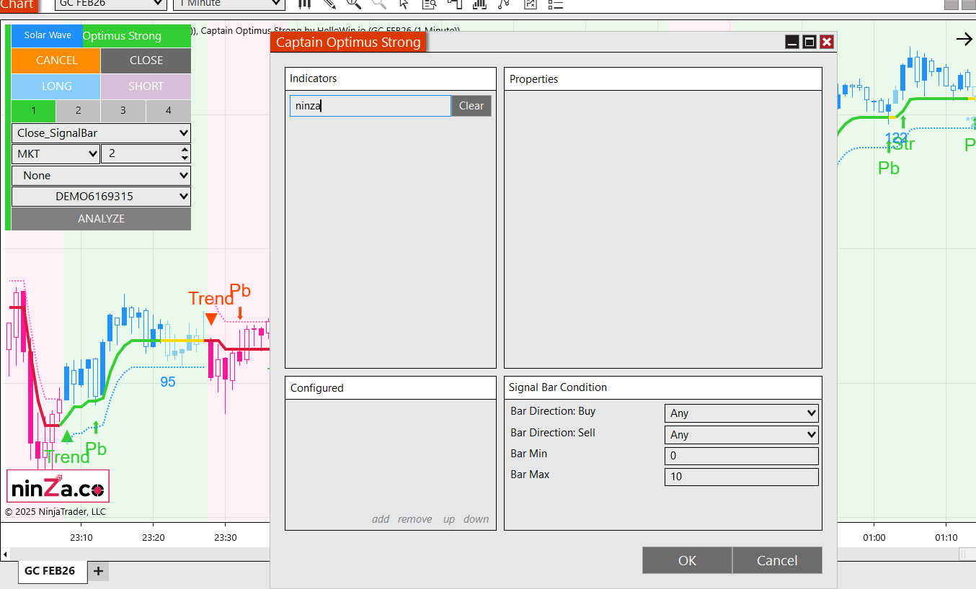
Task: Click the zoom in magnifier icon
Action: tap(354, 4)
